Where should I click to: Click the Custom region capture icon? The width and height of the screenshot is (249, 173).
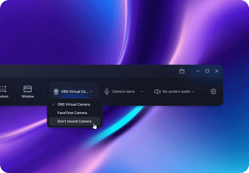tap(3, 89)
